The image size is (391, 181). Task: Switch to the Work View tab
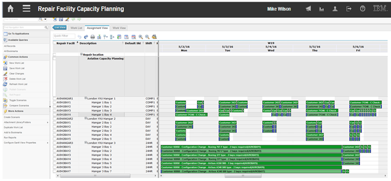pyautogui.click(x=119, y=28)
